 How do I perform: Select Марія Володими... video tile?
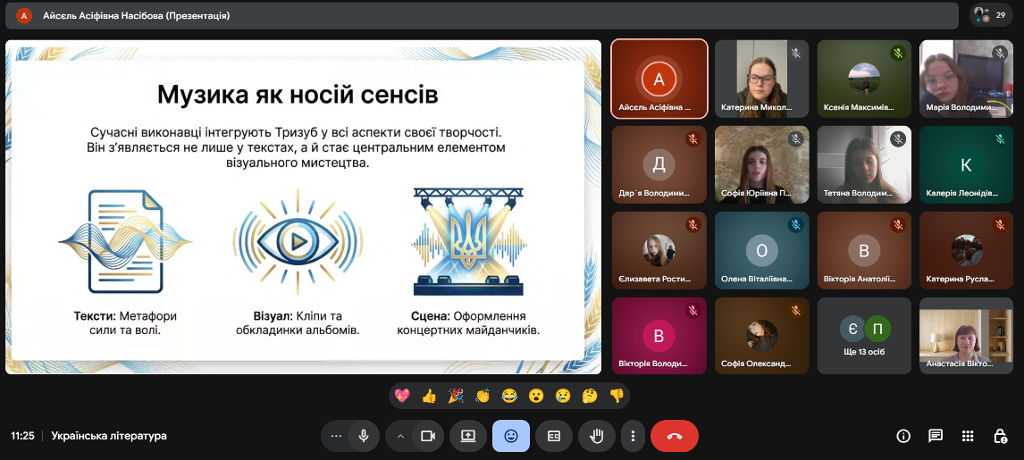point(967,79)
